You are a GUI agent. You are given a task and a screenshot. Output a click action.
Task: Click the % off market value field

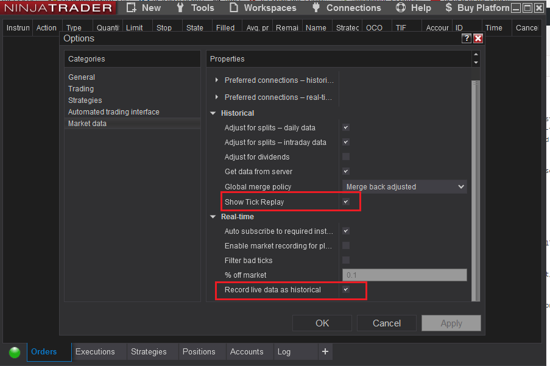pos(404,275)
